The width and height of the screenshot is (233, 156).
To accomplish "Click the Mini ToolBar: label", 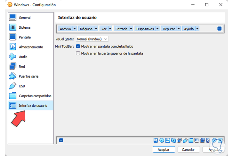I will [x=65, y=46].
